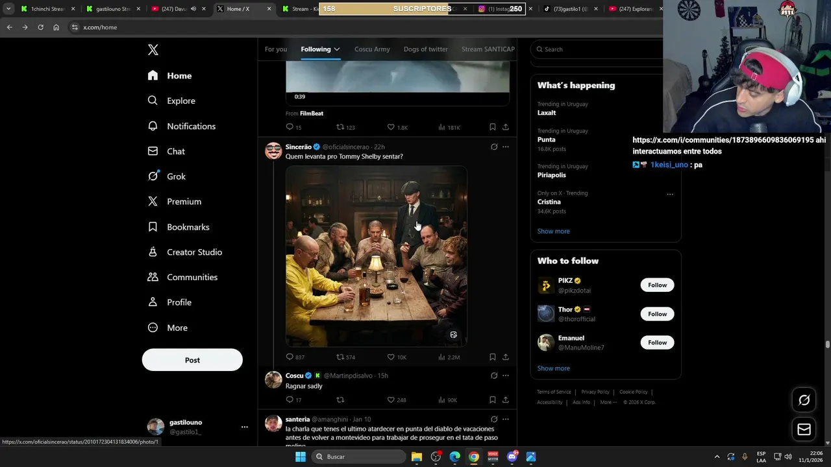This screenshot has width=831, height=467.
Task: Show more trends in What's happening
Action: [x=554, y=231]
